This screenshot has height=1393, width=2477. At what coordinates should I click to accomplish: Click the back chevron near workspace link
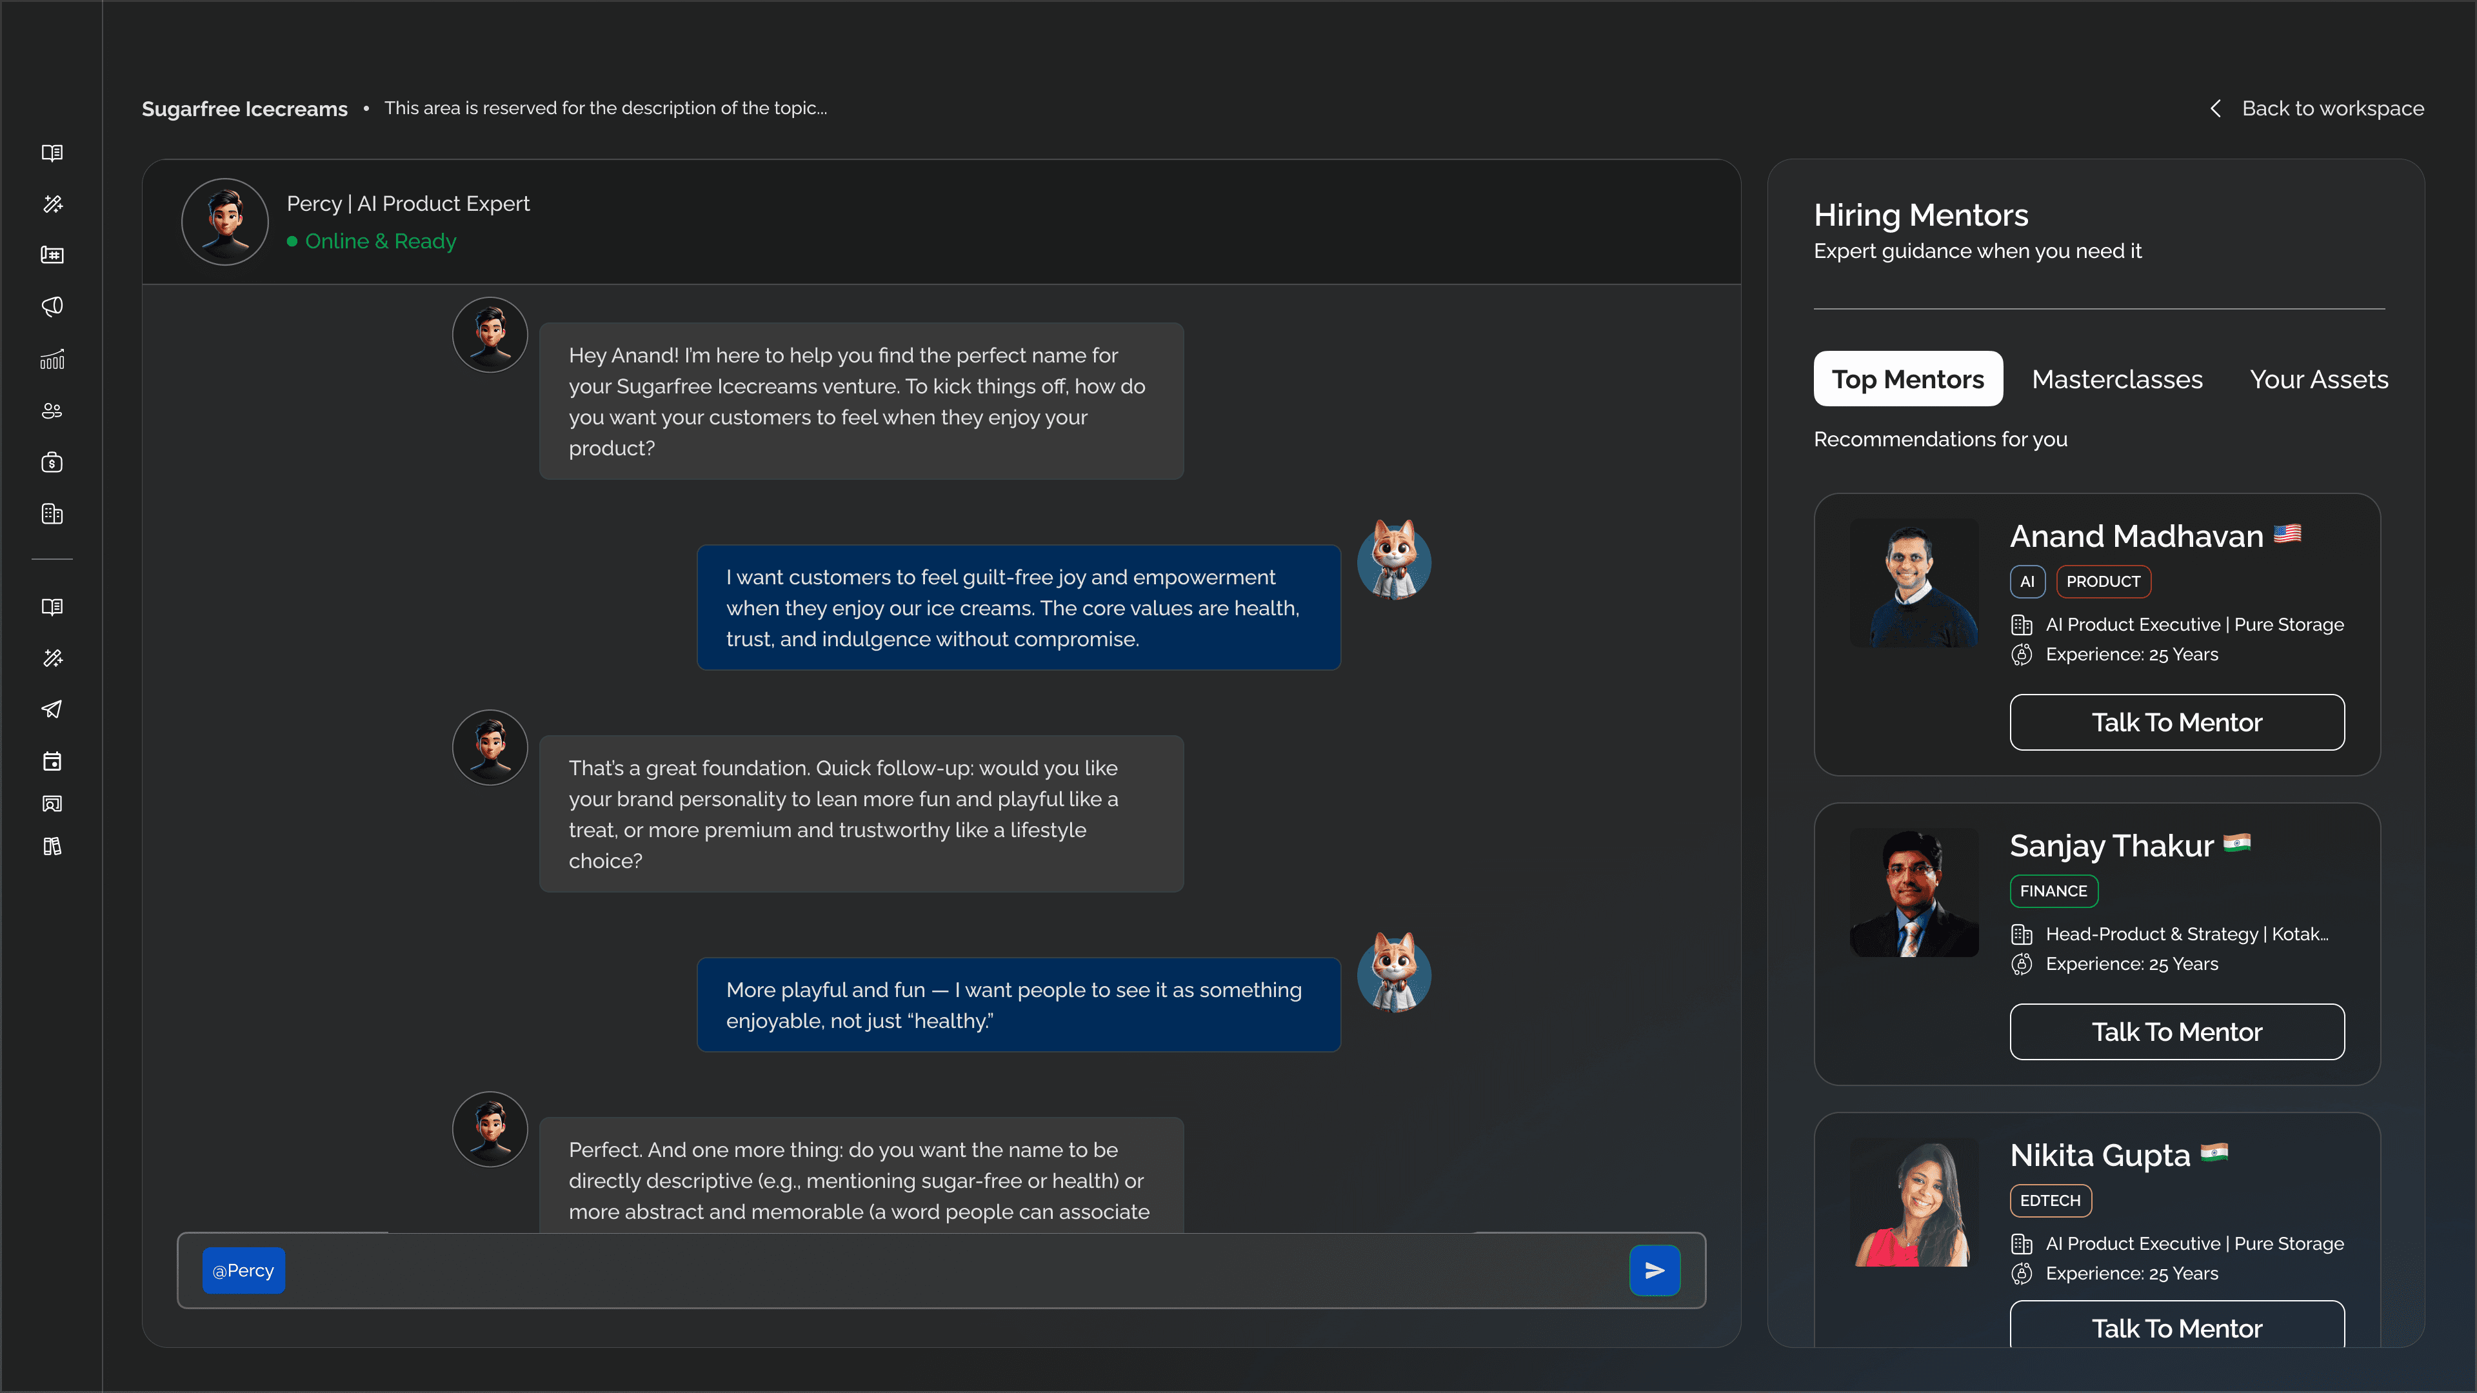pyautogui.click(x=2216, y=108)
